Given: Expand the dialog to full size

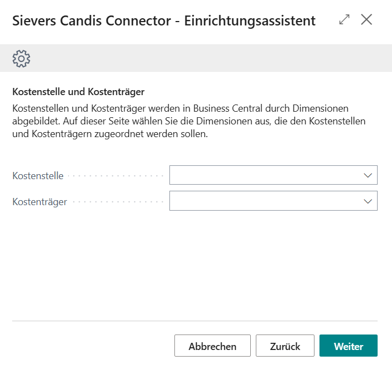Looking at the screenshot, I should (x=344, y=20).
